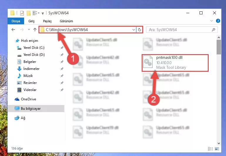Viewport: 226px width, 156px height.
Task: Click the pin icon next to Belgeler
Action: click(x=62, y=62)
